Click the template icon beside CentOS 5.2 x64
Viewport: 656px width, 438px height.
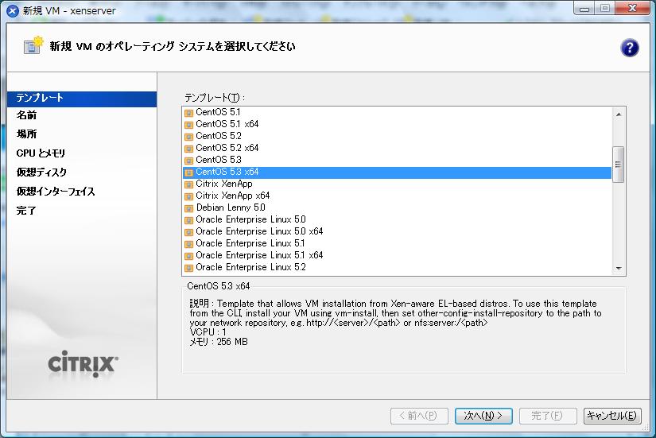(x=188, y=148)
